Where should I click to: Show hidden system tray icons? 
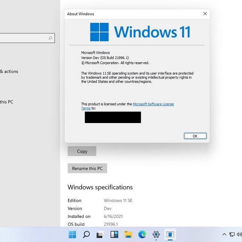point(224,235)
